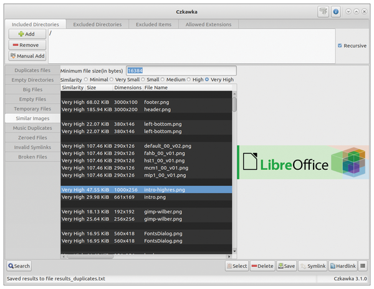The height and width of the screenshot is (289, 374).
Task: Switch to the Excluded Directories tab
Action: (x=97, y=24)
